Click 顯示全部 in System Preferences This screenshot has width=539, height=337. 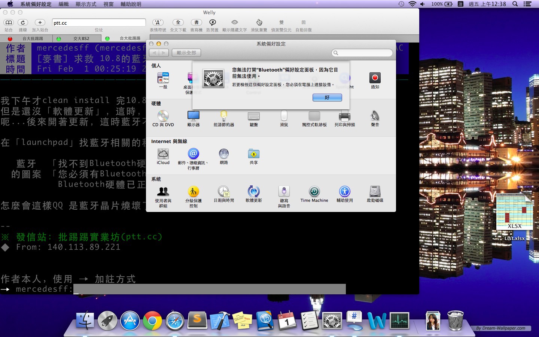click(186, 53)
